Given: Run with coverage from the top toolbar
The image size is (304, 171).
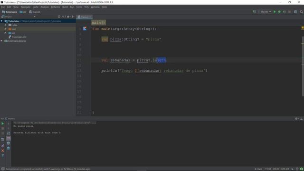Looking at the screenshot, I should point(284,12).
